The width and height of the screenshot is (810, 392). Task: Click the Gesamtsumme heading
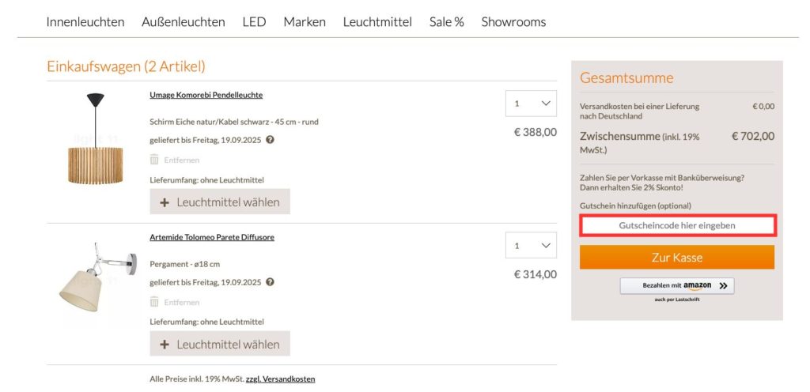pyautogui.click(x=626, y=78)
